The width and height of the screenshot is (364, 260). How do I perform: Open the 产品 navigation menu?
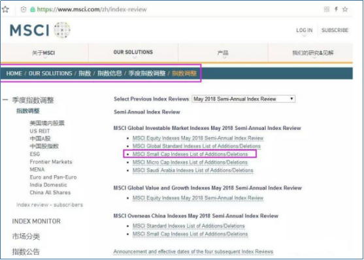pos(223,53)
